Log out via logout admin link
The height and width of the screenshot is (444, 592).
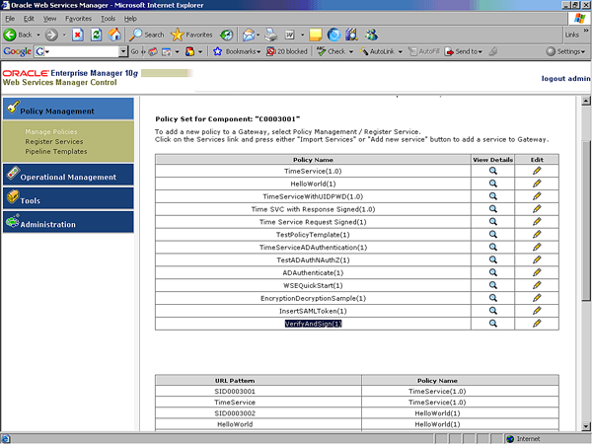565,79
